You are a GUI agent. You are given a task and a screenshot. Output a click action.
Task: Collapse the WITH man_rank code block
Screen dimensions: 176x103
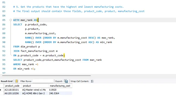tap(11, 20)
